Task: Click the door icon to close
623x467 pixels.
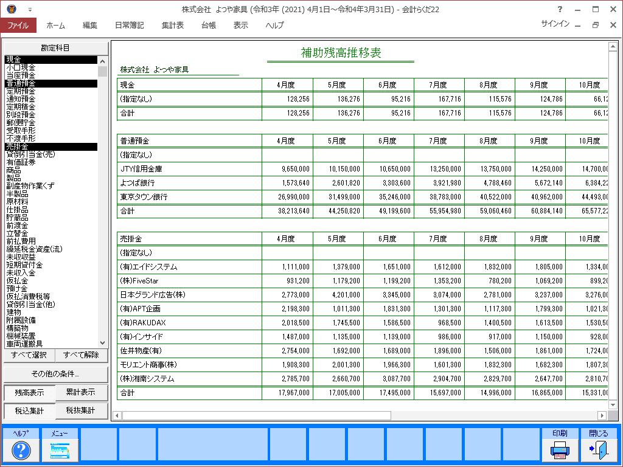Action: pos(599,451)
